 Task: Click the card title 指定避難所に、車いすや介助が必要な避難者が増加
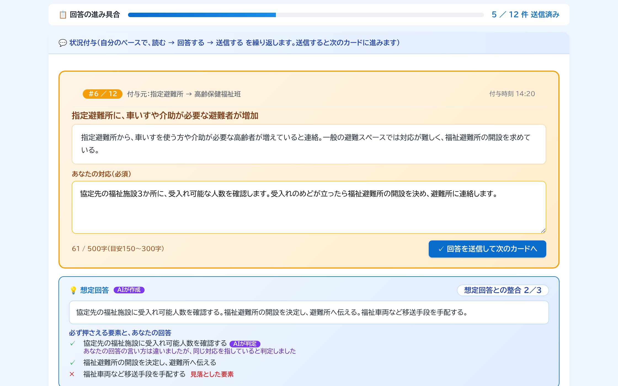tap(165, 116)
